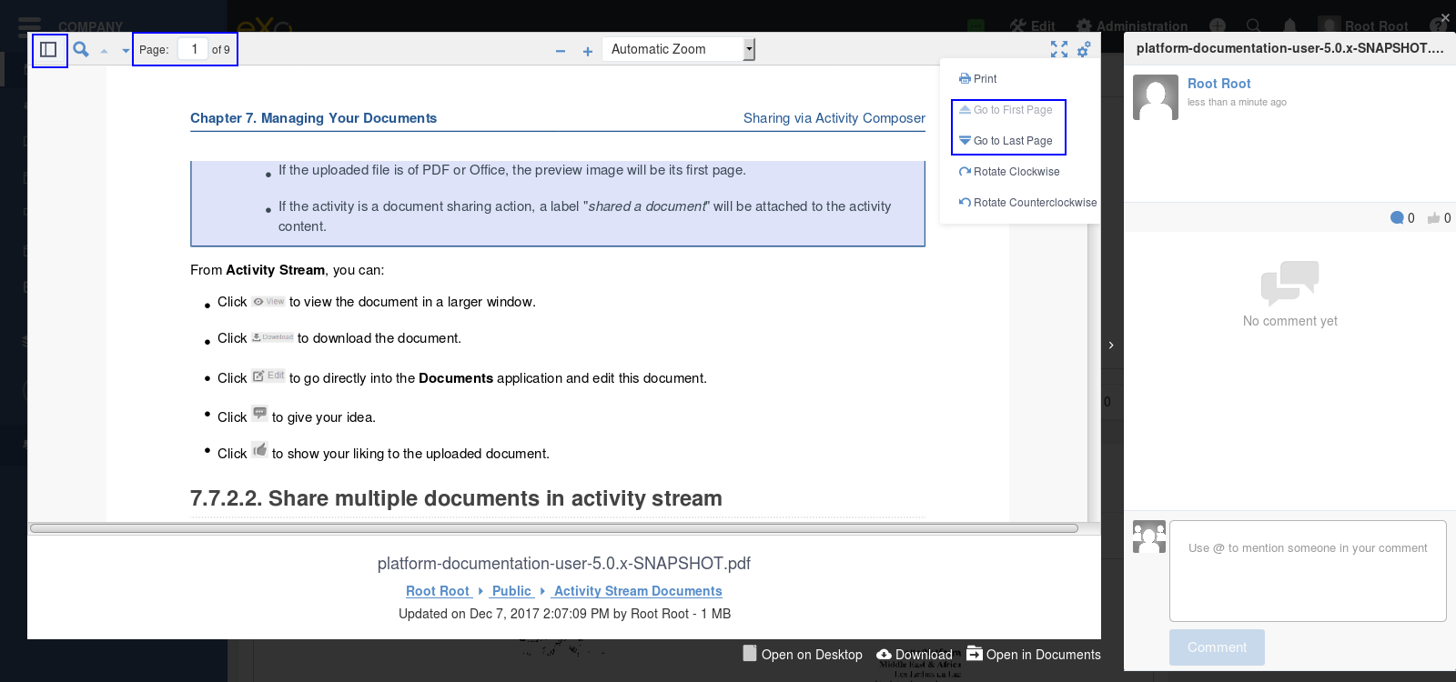Choose Rotate Clockwise

coord(1009,172)
